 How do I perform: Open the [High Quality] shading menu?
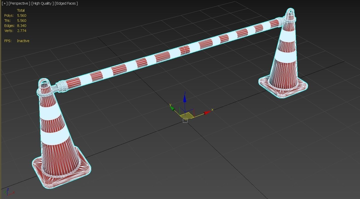(43, 3)
